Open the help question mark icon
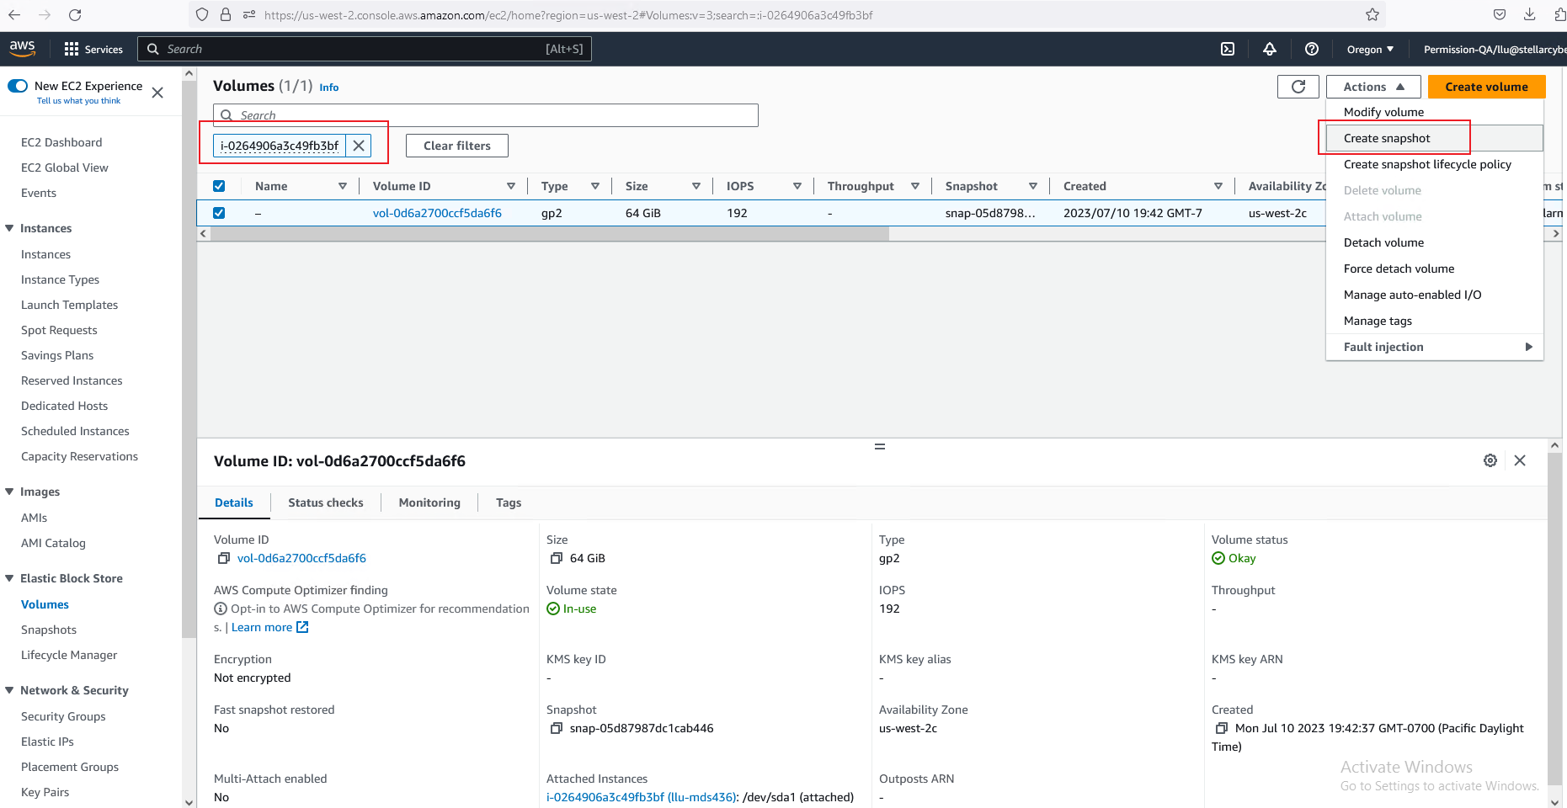Image resolution: width=1567 pixels, height=808 pixels. pyautogui.click(x=1312, y=49)
